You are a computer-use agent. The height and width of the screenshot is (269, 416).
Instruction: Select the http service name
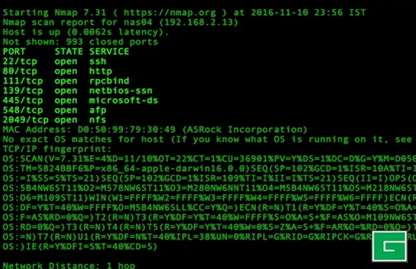point(100,71)
